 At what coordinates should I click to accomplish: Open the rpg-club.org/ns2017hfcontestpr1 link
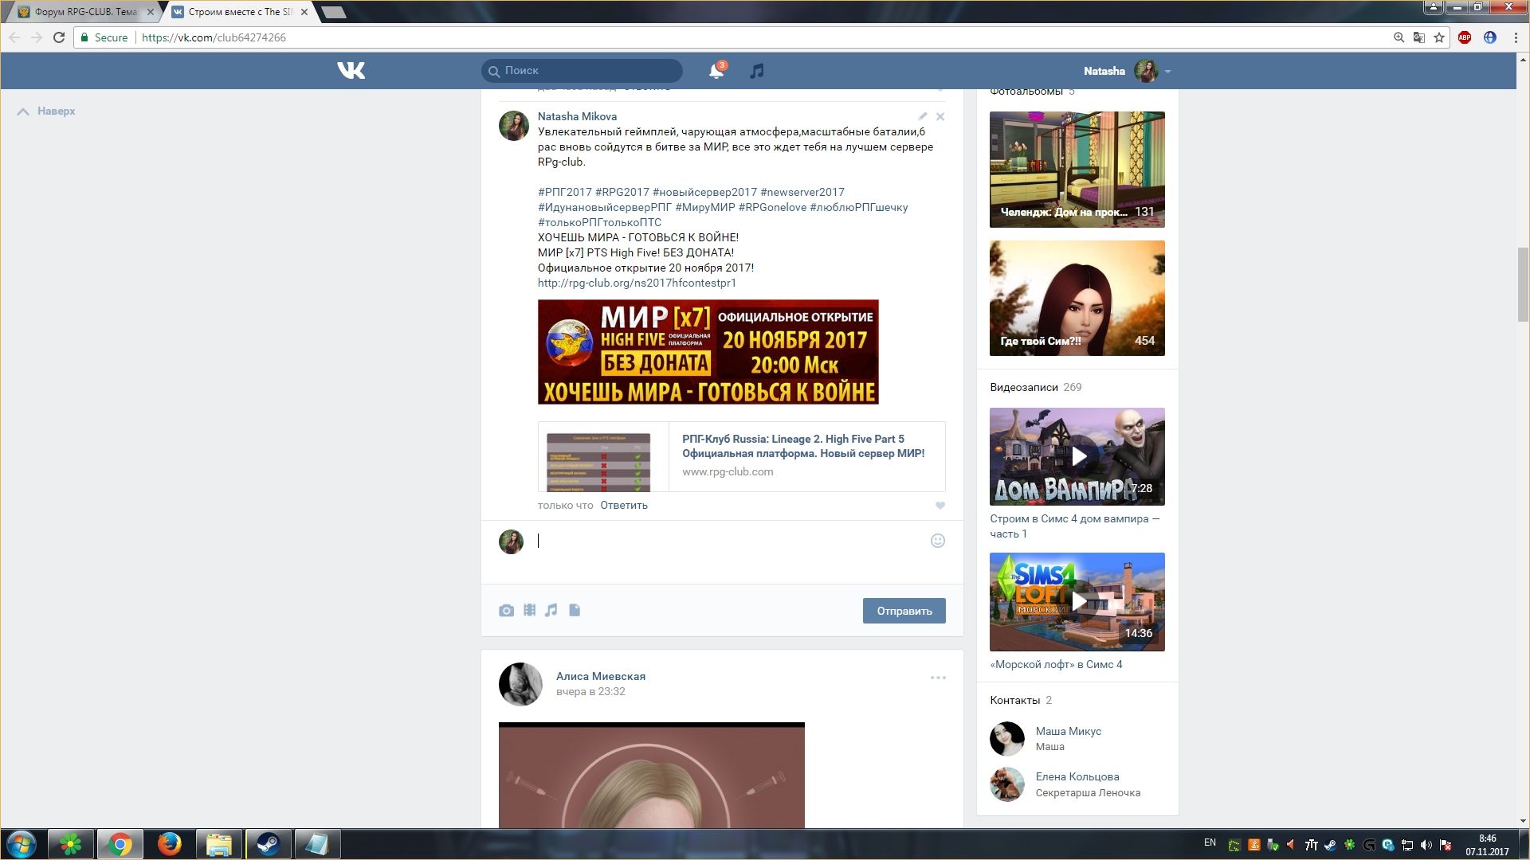(637, 283)
